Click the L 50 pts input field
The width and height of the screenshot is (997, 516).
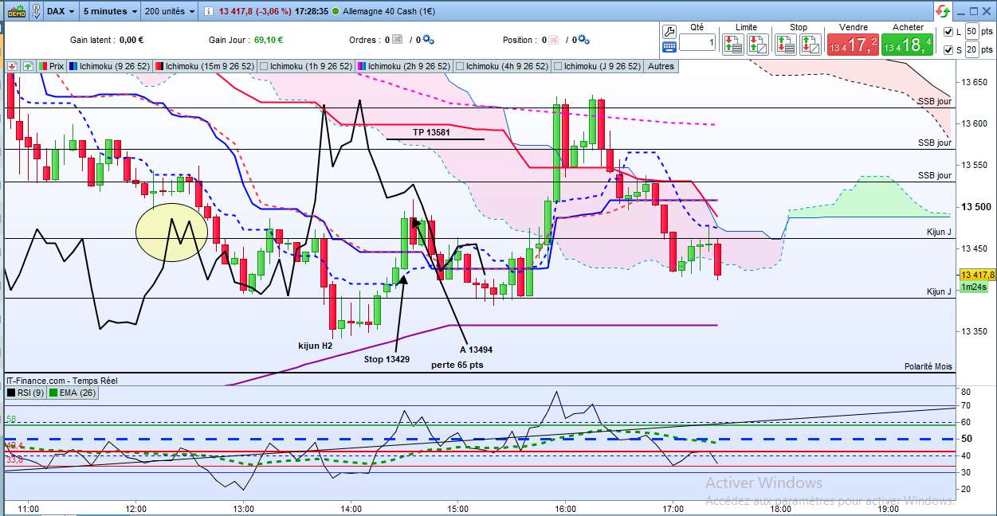(971, 31)
